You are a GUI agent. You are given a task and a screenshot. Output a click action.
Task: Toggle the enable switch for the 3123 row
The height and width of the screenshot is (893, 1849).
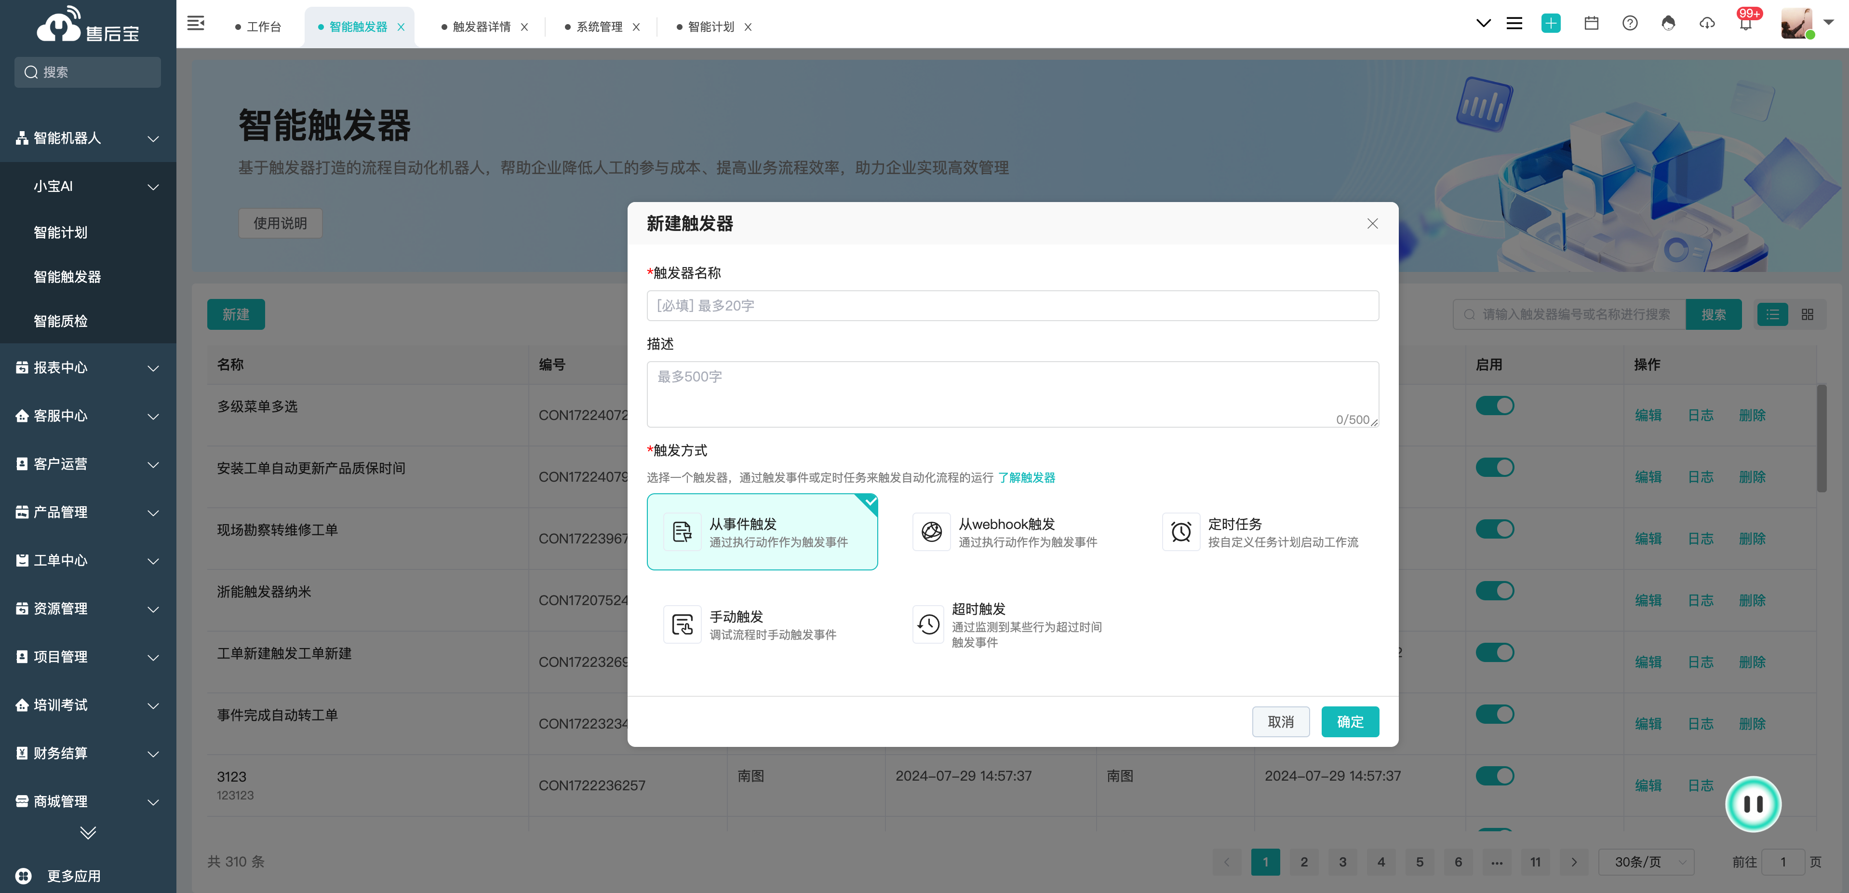[1494, 776]
